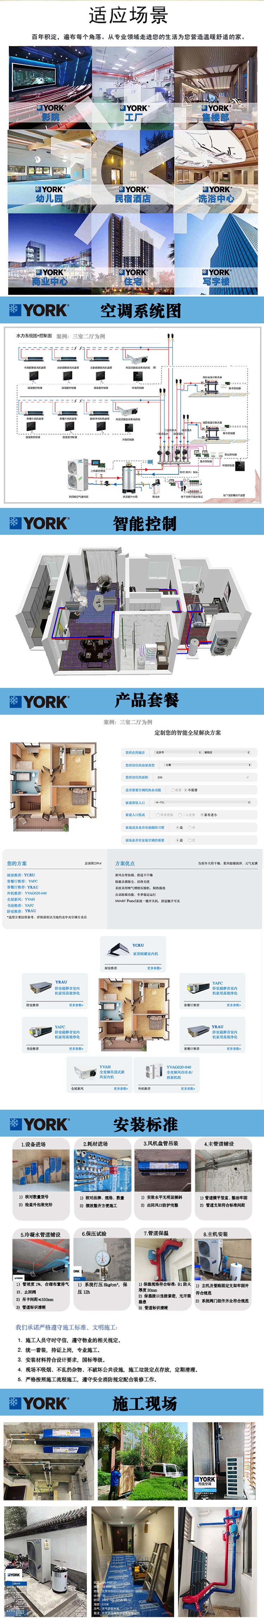
Task: Click the 幼儿园 scene tile
Action: [x=50, y=171]
